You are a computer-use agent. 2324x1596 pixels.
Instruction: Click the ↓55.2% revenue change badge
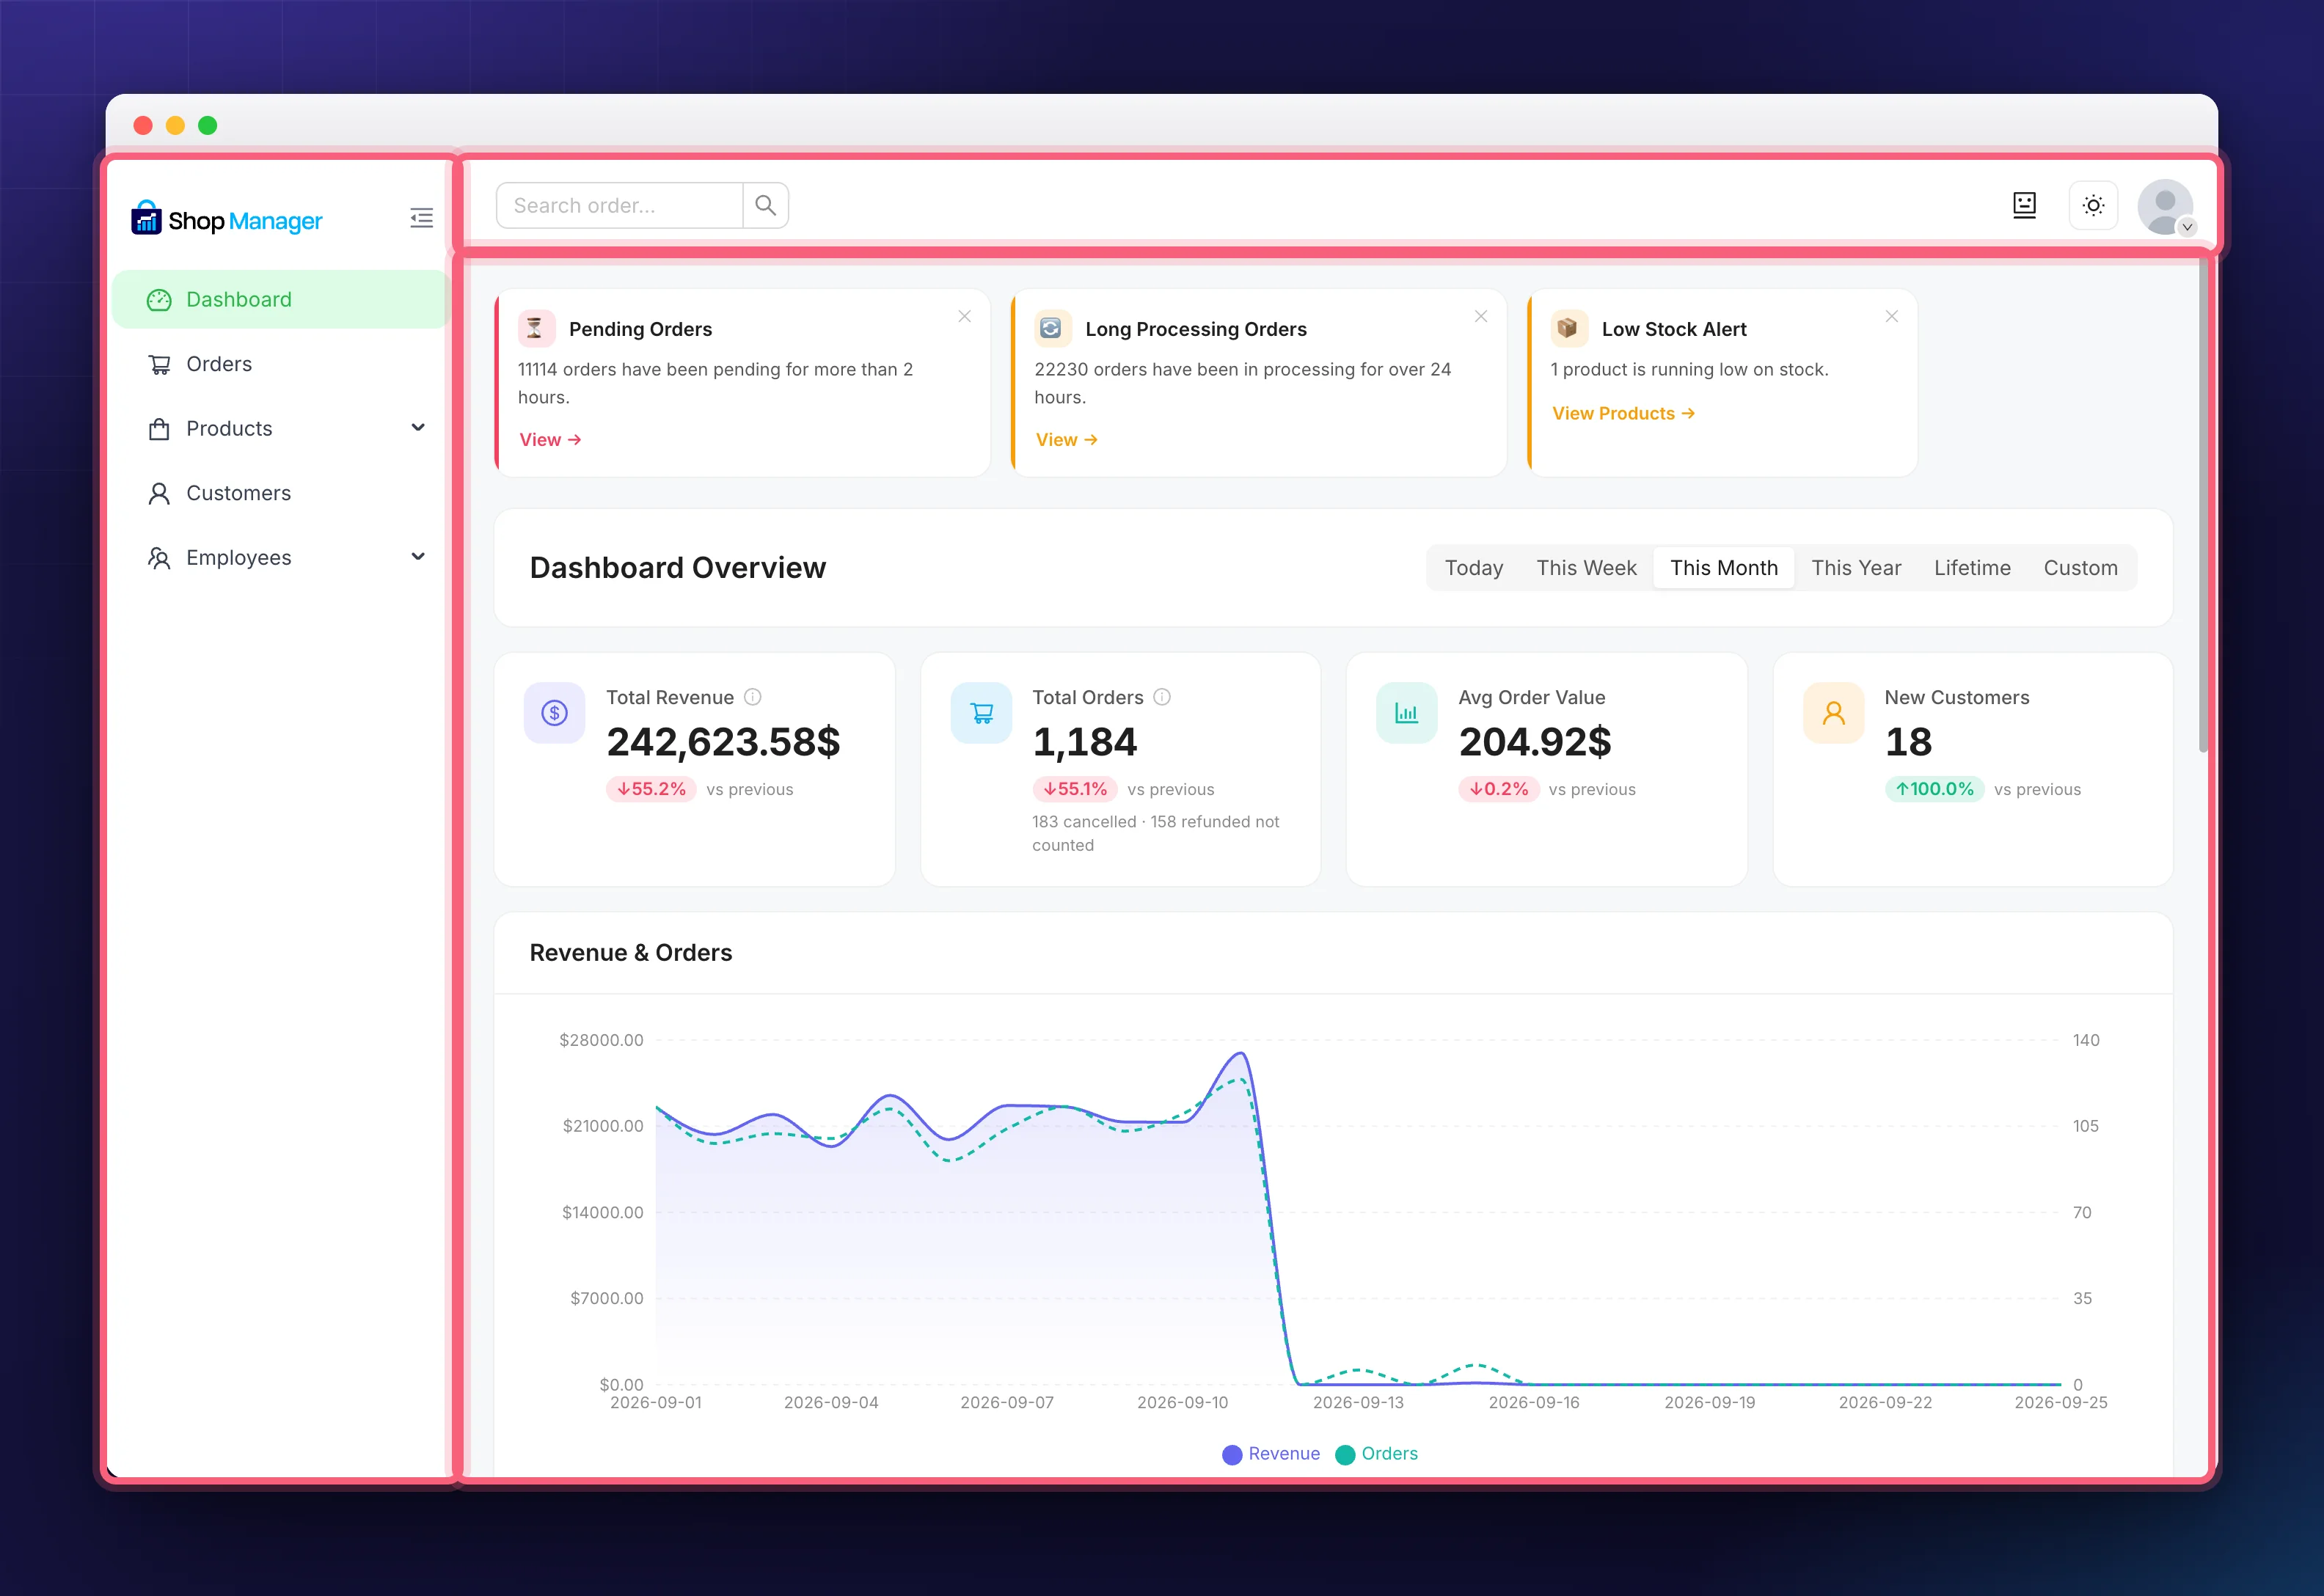tap(651, 789)
